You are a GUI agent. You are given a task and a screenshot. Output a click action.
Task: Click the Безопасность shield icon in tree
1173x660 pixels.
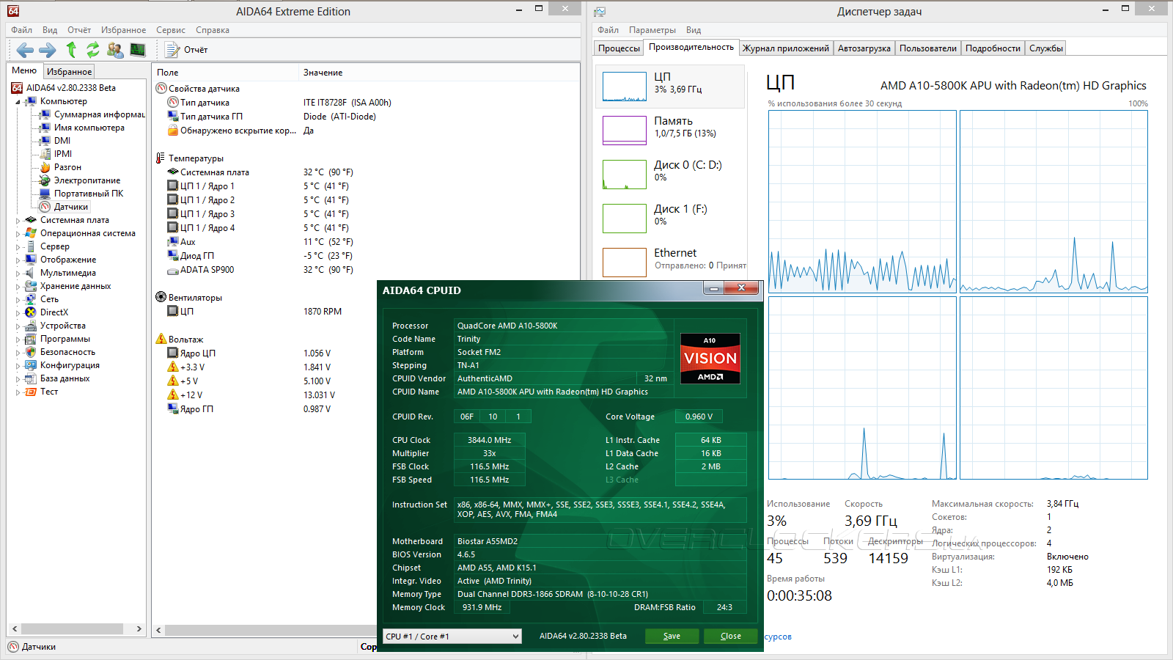[31, 352]
